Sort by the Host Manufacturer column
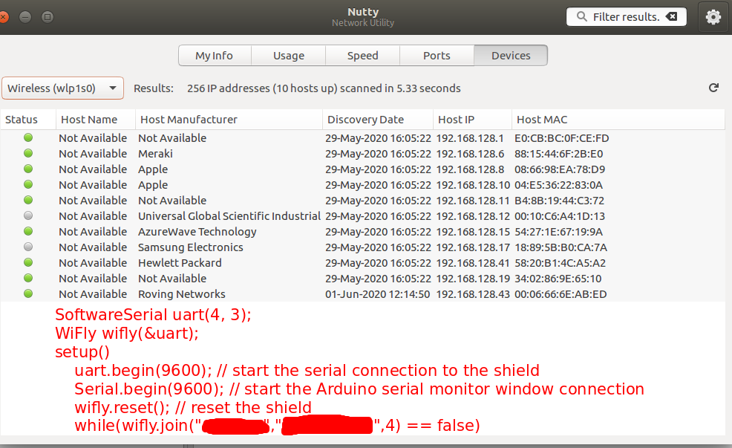The image size is (732, 448). [189, 120]
